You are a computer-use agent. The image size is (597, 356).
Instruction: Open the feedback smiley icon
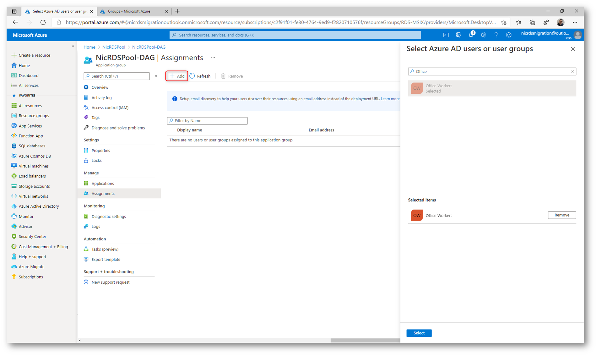click(508, 35)
